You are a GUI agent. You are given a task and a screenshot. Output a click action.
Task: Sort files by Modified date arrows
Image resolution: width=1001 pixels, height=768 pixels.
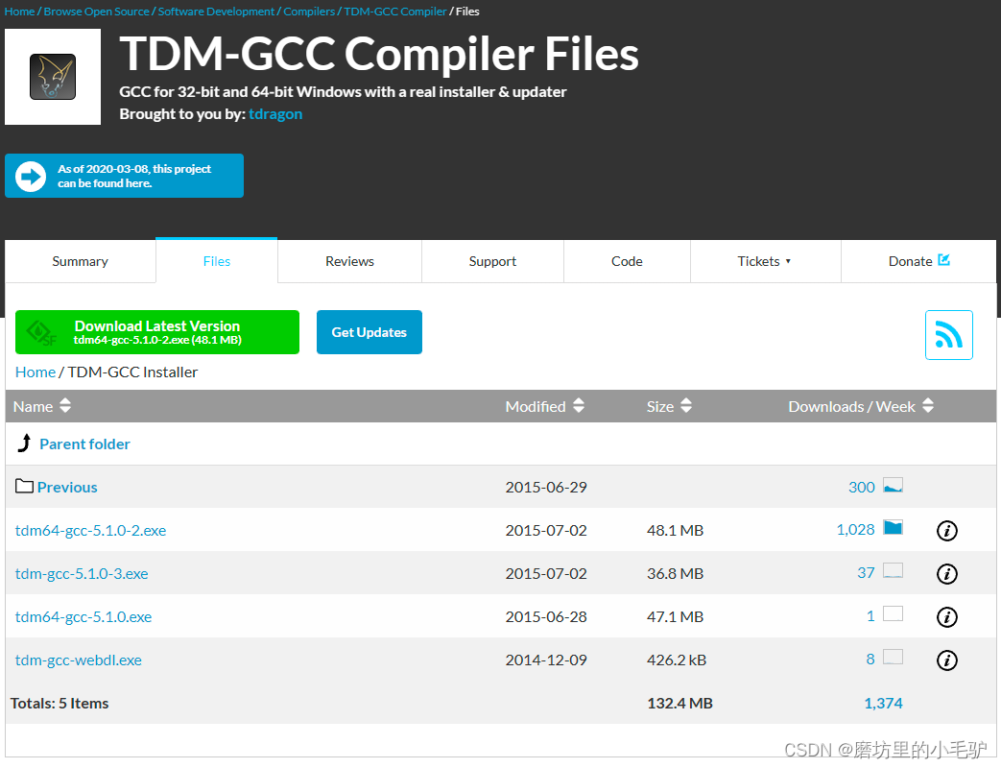coord(579,405)
